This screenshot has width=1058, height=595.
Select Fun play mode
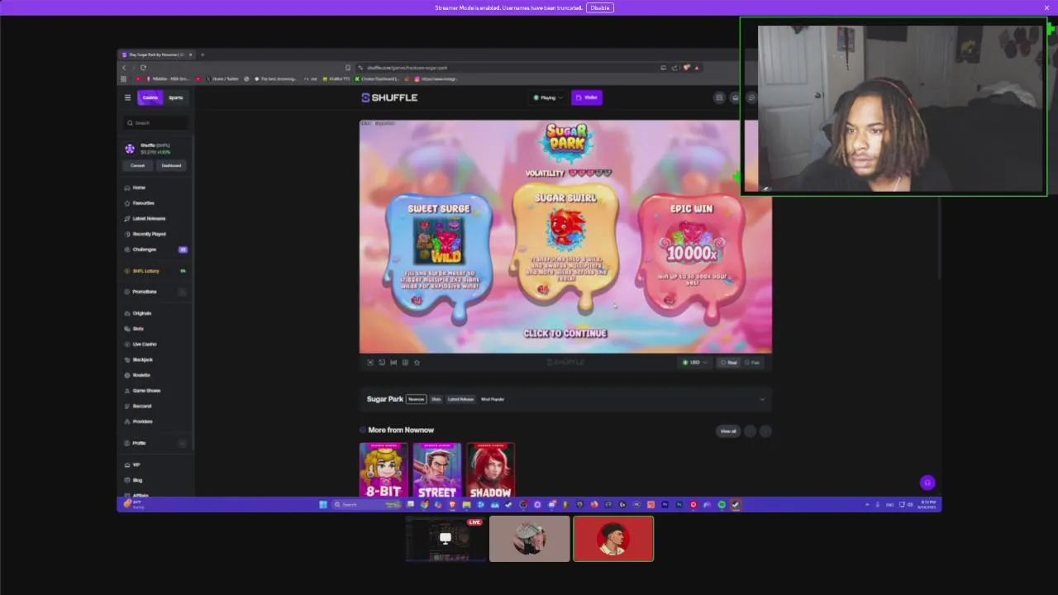752,362
